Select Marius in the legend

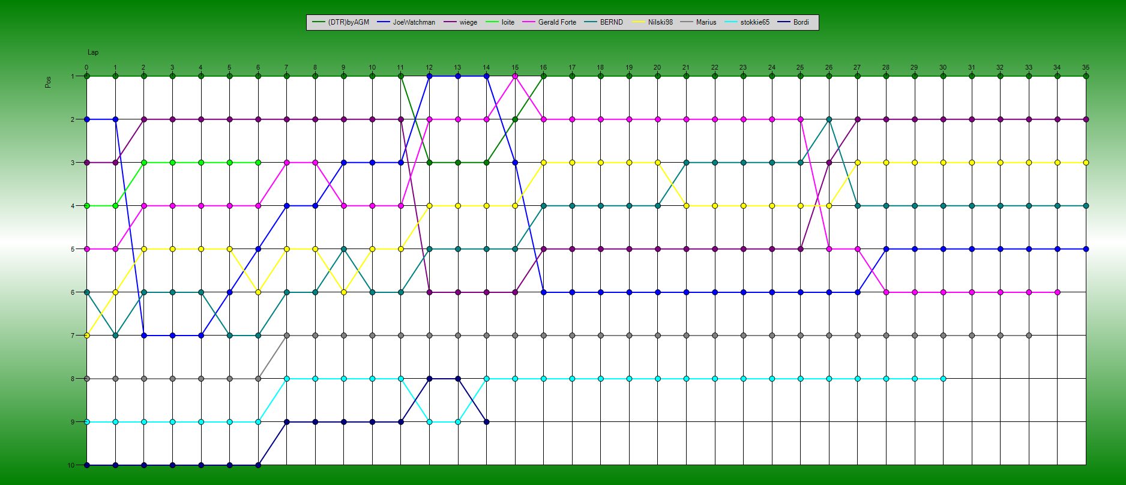coord(699,22)
